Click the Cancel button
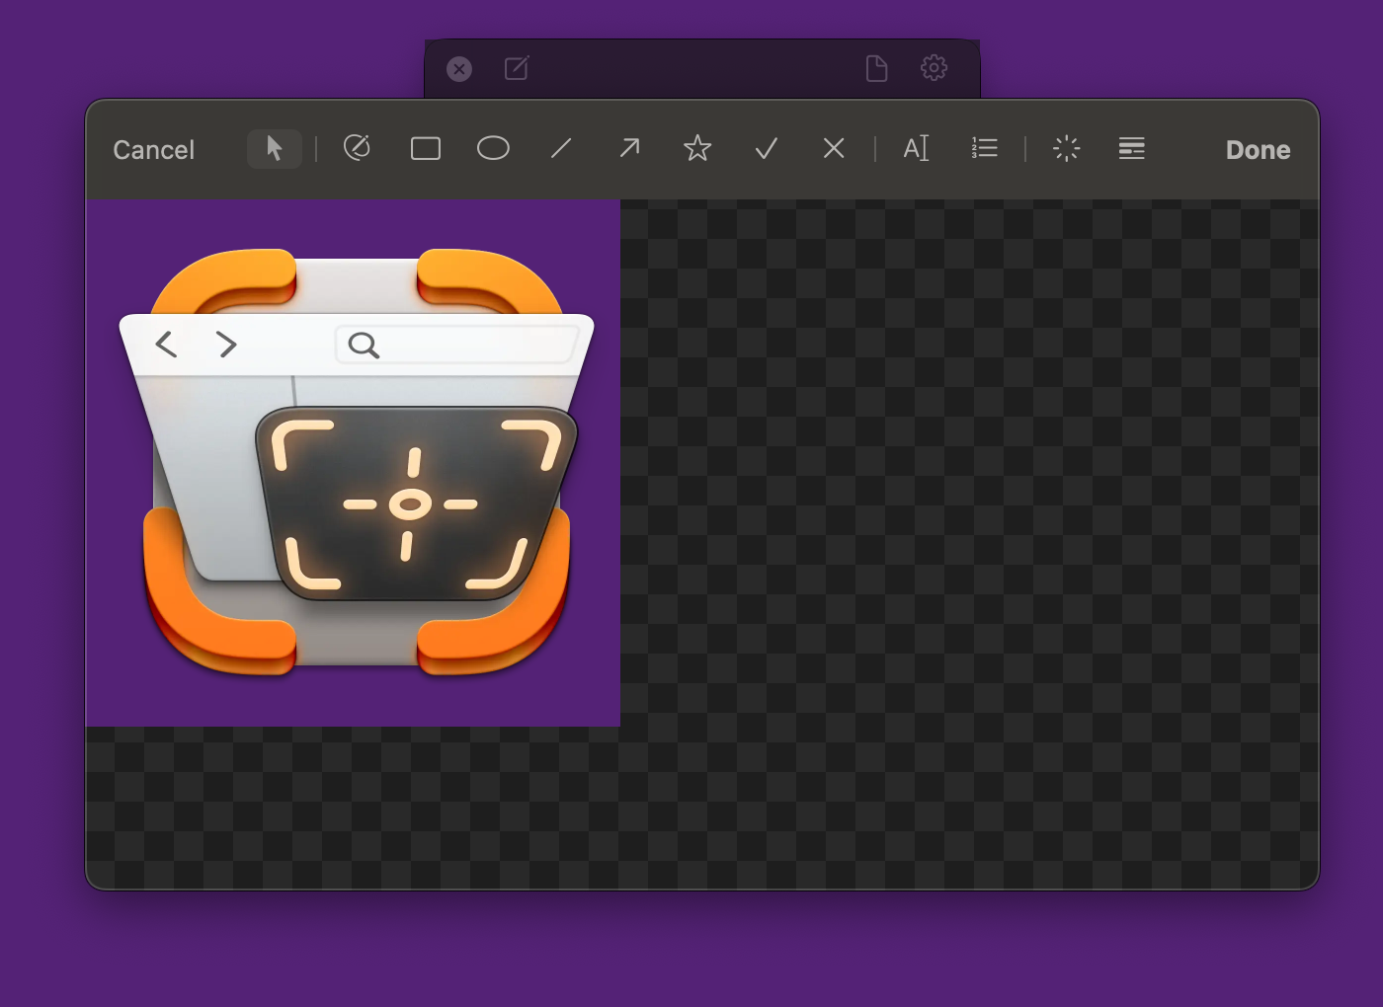Image resolution: width=1383 pixels, height=1007 pixels. pos(153,150)
